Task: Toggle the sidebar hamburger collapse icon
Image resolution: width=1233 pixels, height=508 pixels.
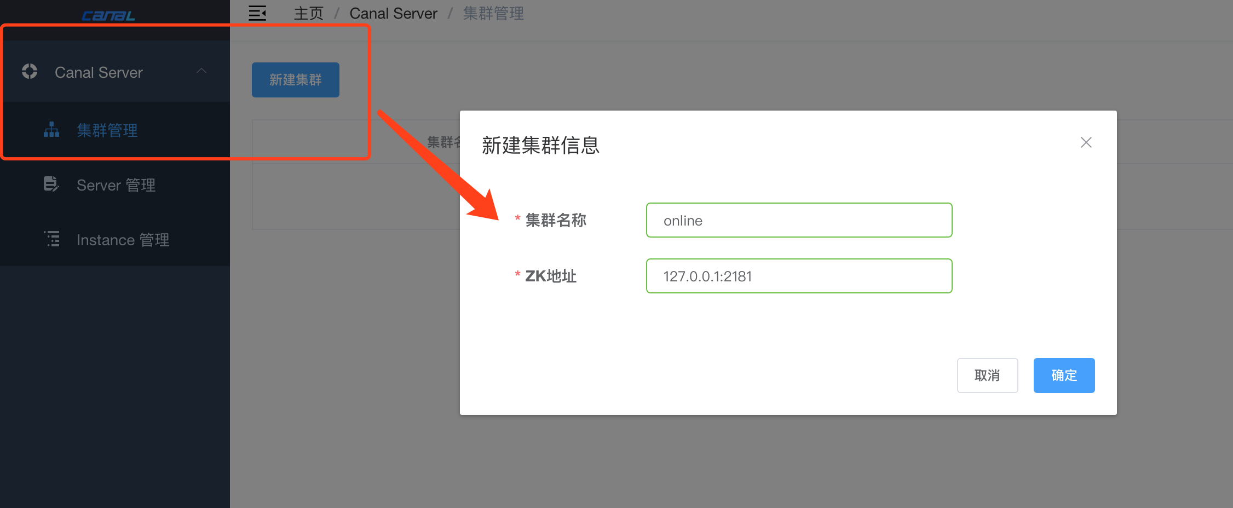Action: click(x=257, y=13)
